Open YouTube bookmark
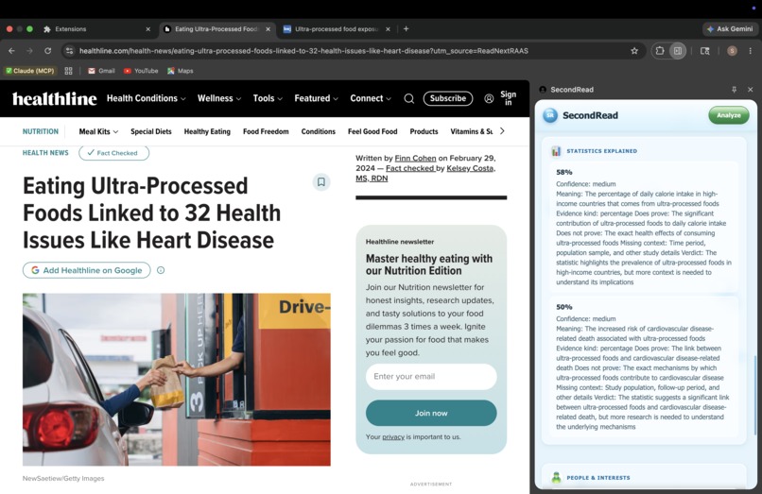 (x=141, y=71)
